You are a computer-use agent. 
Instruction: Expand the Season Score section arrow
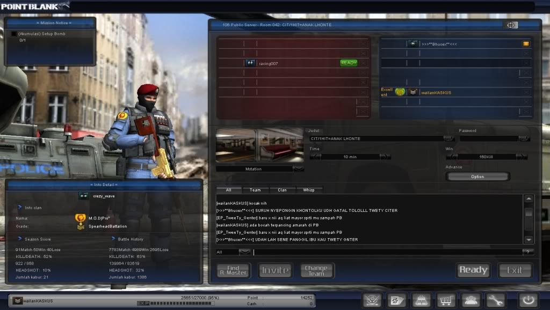coord(20,239)
